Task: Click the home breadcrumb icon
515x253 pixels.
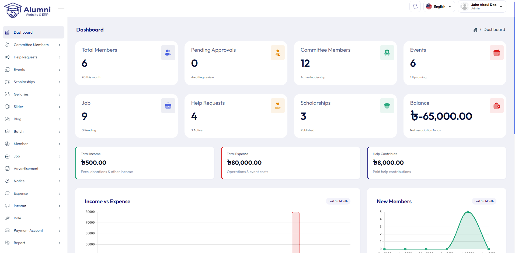Action: [475, 30]
